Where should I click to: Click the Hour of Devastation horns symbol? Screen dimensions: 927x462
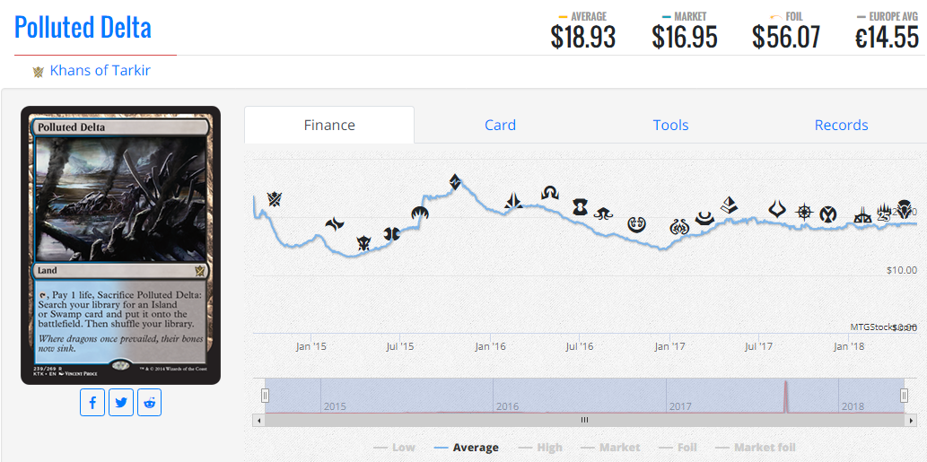coord(777,208)
